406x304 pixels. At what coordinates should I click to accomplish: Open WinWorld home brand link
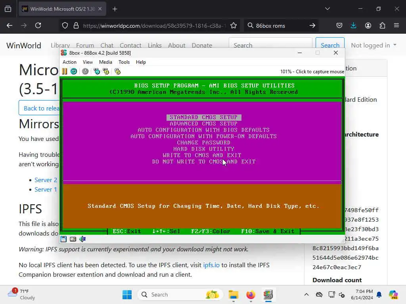[24, 46]
